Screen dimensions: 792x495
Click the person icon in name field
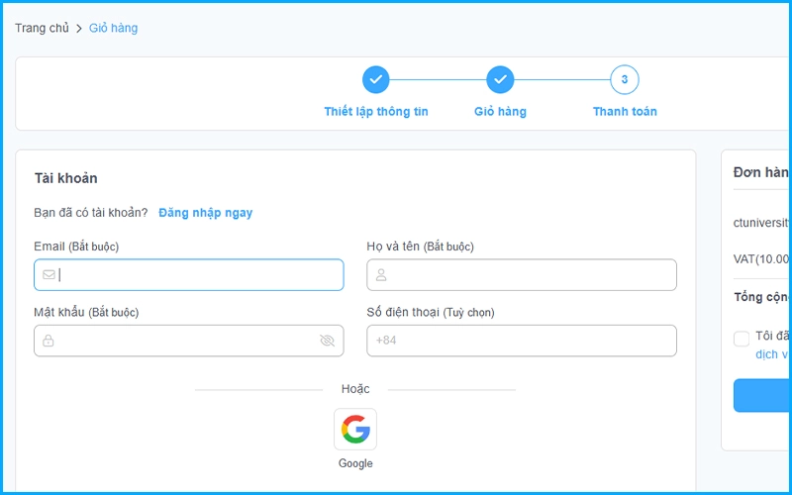[x=381, y=275]
